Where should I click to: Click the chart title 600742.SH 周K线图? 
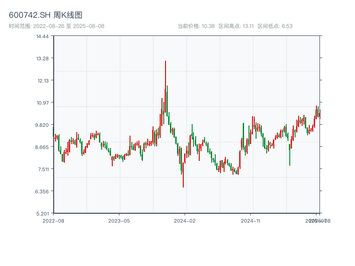(46, 15)
